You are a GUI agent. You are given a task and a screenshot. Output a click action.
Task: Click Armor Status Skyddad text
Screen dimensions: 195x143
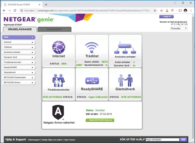coord(95,110)
